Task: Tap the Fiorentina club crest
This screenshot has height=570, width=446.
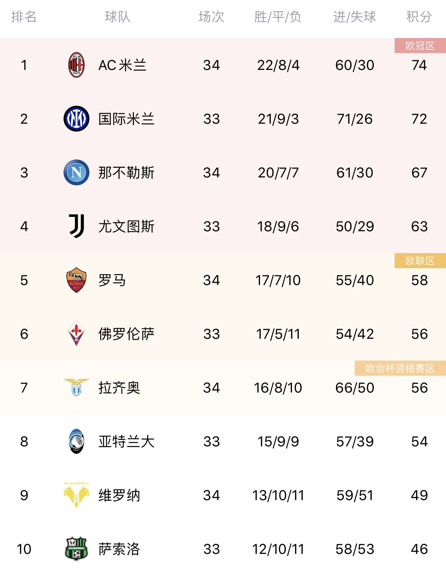Action: tap(76, 334)
